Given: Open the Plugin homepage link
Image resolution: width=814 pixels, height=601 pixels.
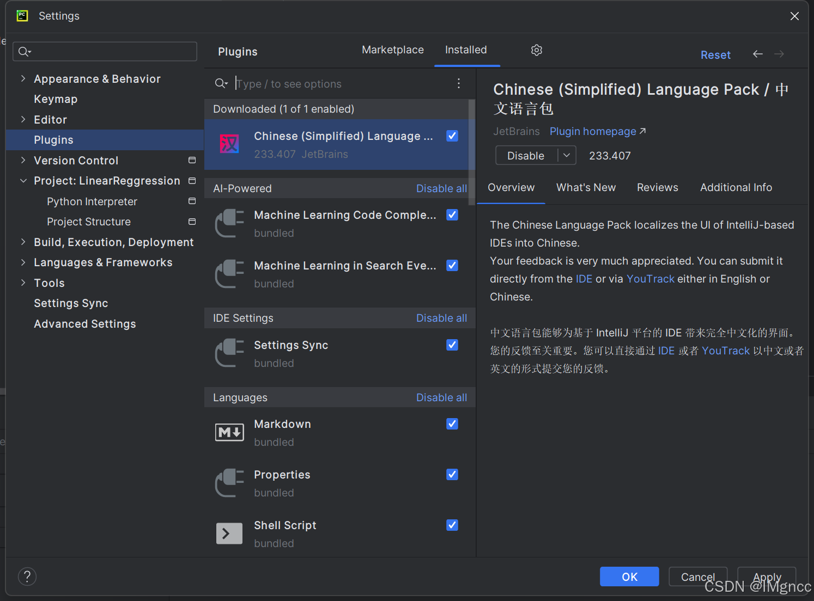Looking at the screenshot, I should [598, 131].
